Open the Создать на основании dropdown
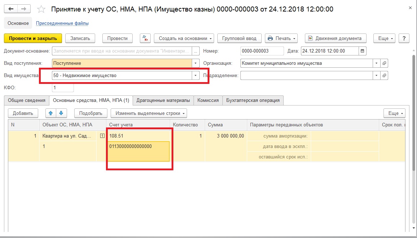The height and width of the screenshot is (238, 417). pos(184,38)
